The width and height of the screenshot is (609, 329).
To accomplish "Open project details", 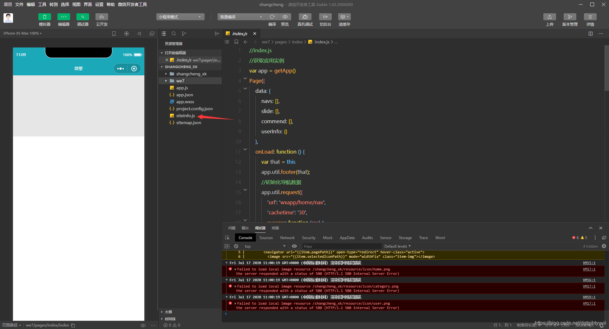I will click(x=590, y=17).
